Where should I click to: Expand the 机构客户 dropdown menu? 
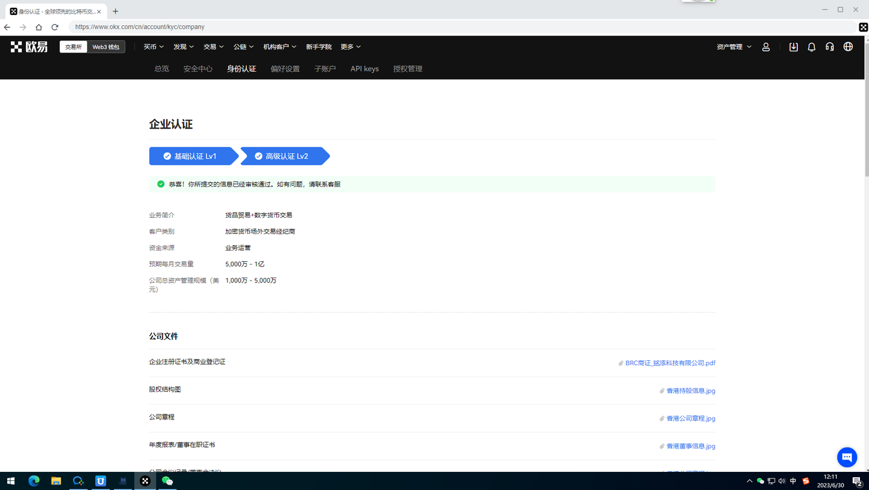click(280, 46)
